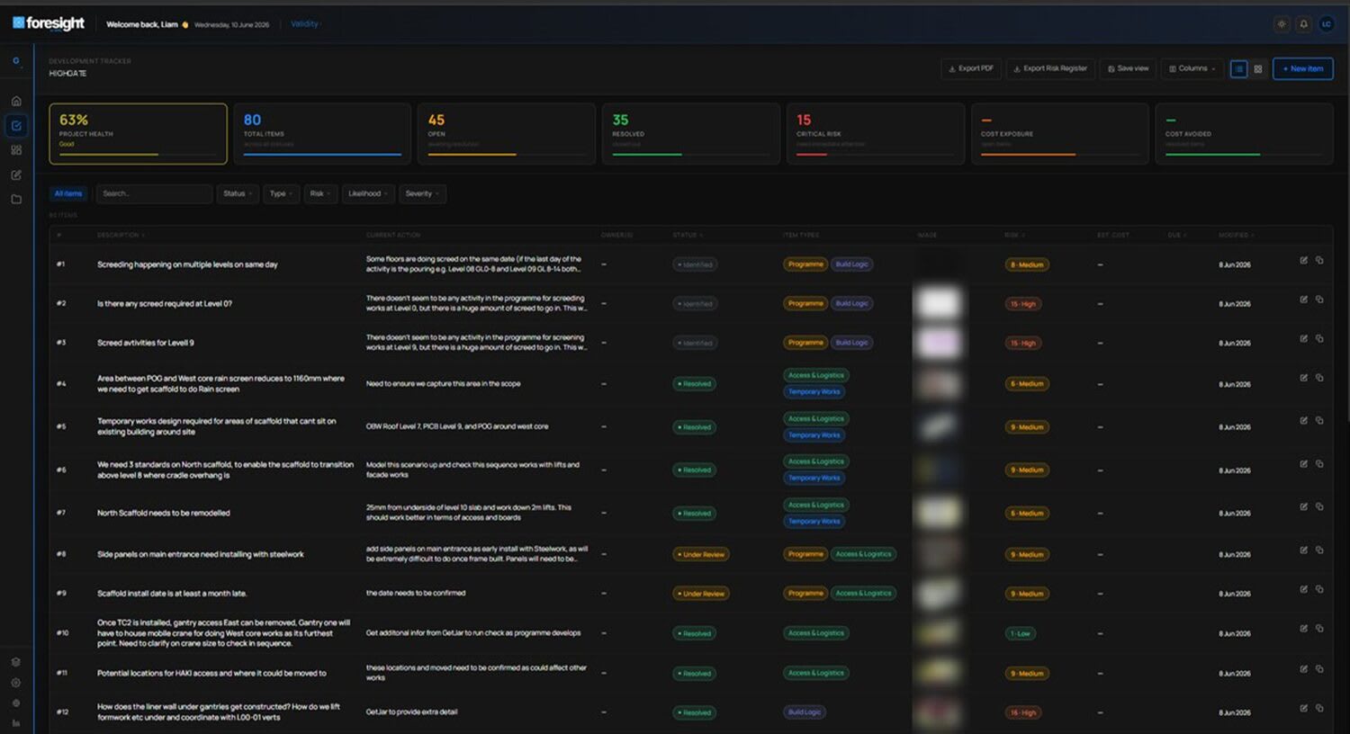Click the 15-High risk badge in row #2
Image resolution: width=1350 pixels, height=734 pixels.
pyautogui.click(x=1022, y=304)
